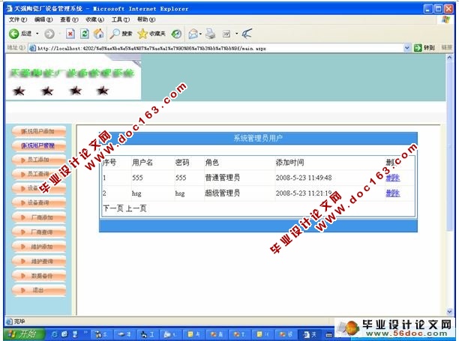The width and height of the screenshot is (459, 341).
Task: Click the address bar URL field
Action: [220, 48]
